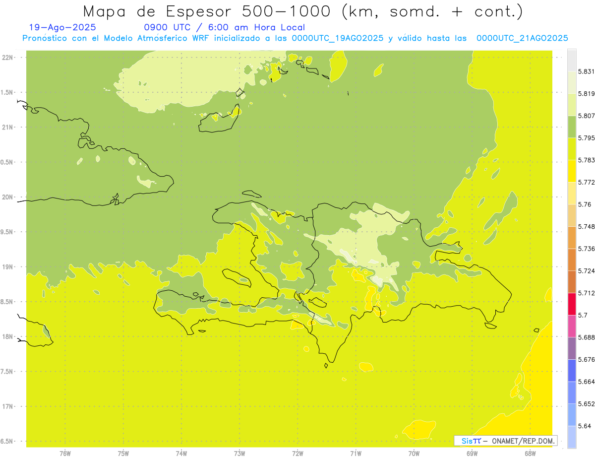Click the 71W longitude label
The width and height of the screenshot is (595, 460).
click(356, 454)
